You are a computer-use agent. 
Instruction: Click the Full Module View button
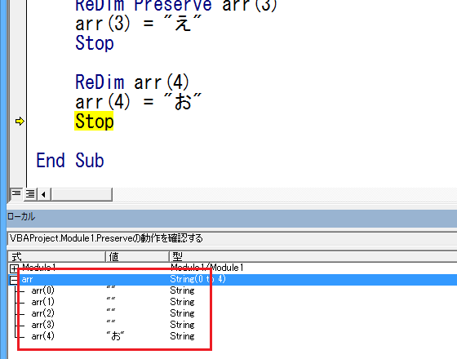tap(30, 194)
